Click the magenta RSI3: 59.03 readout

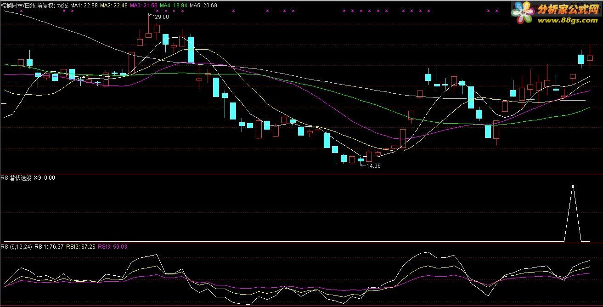tap(113, 247)
